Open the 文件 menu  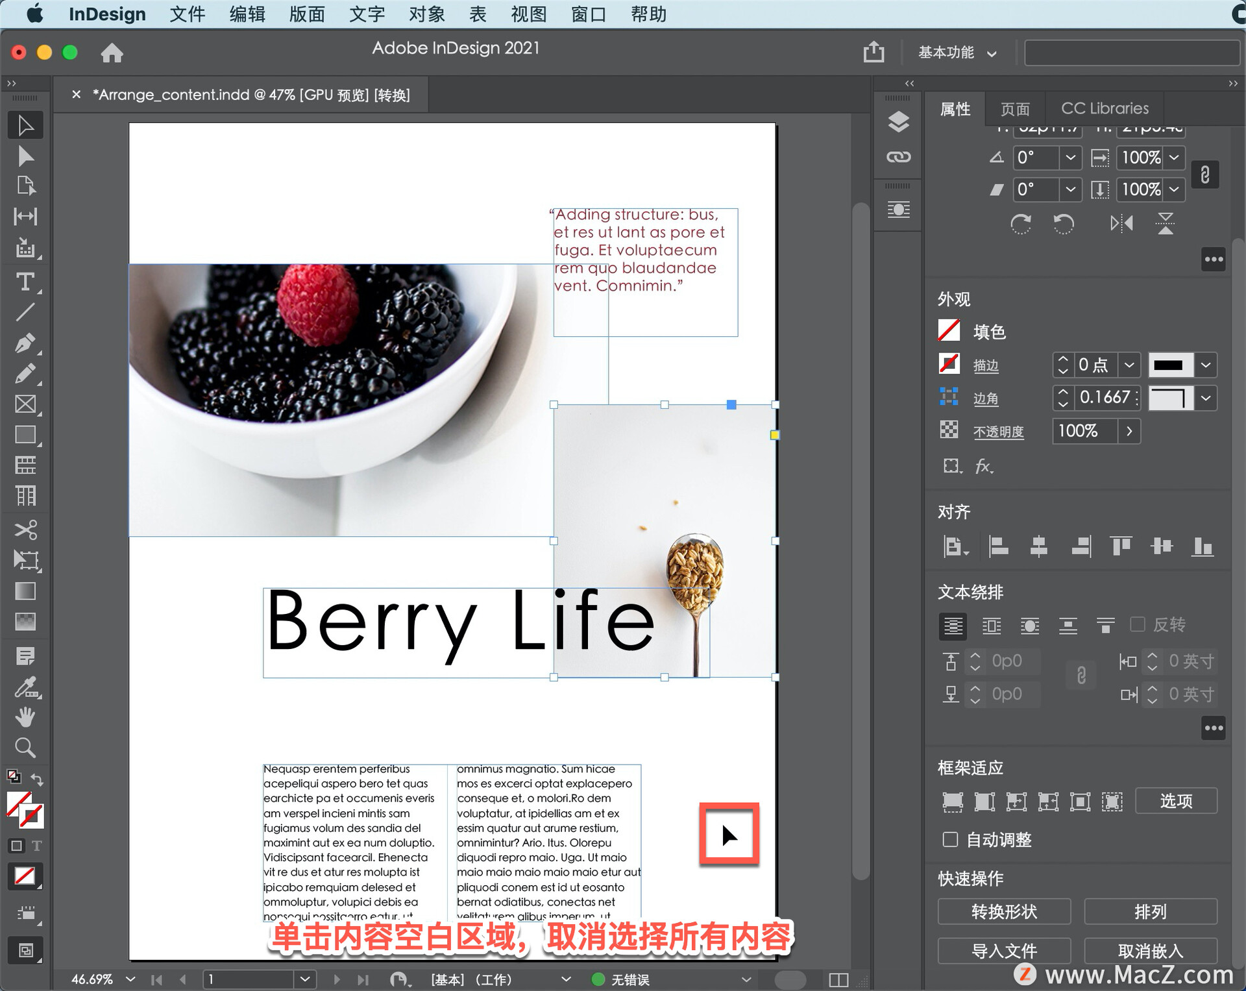coord(187,14)
